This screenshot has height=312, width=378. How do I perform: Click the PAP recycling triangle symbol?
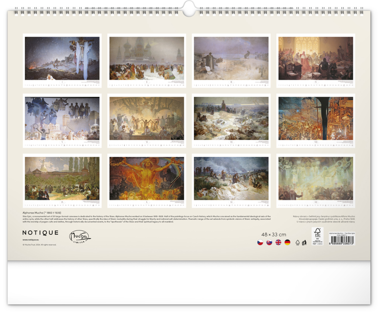(x=298, y=243)
